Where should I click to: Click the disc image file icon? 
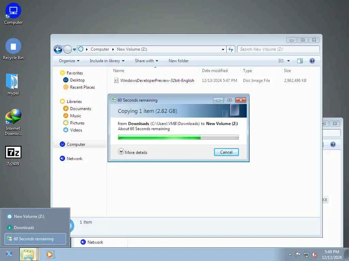click(116, 80)
